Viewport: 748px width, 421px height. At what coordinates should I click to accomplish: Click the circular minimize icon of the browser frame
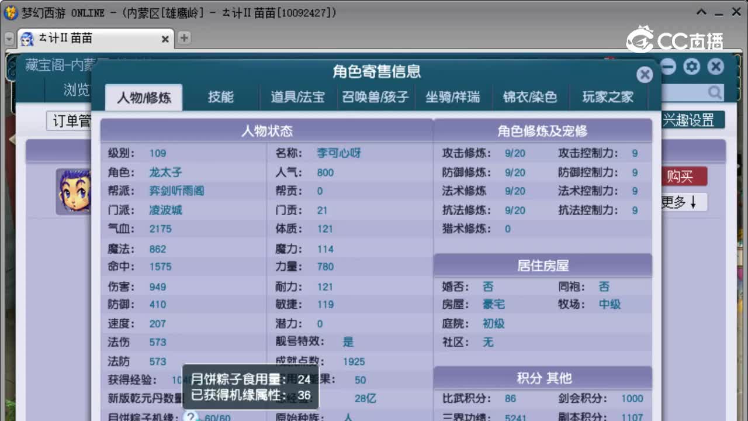tap(667, 67)
